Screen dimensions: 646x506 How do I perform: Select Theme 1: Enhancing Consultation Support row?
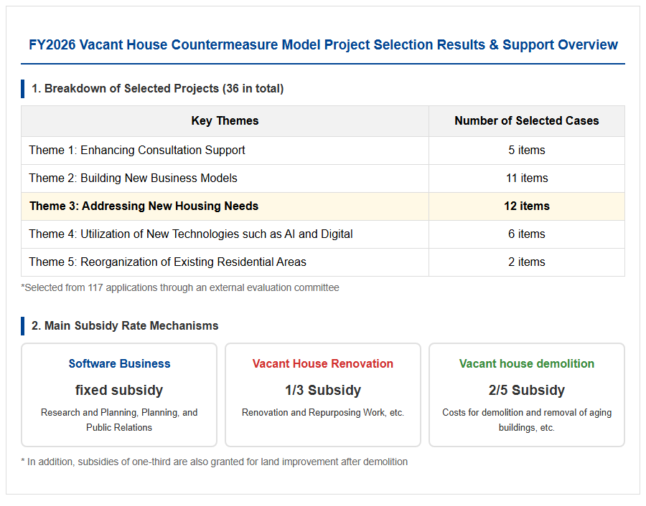pyautogui.click(x=323, y=151)
